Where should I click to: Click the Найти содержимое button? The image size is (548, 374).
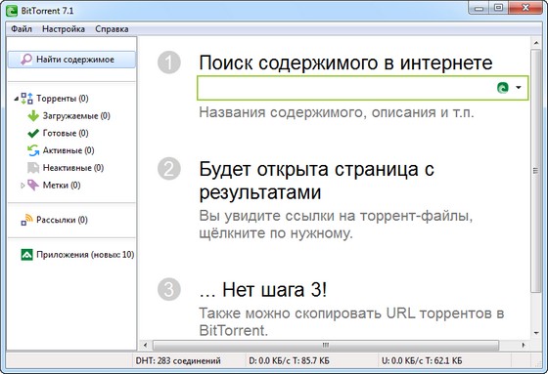pyautogui.click(x=71, y=60)
